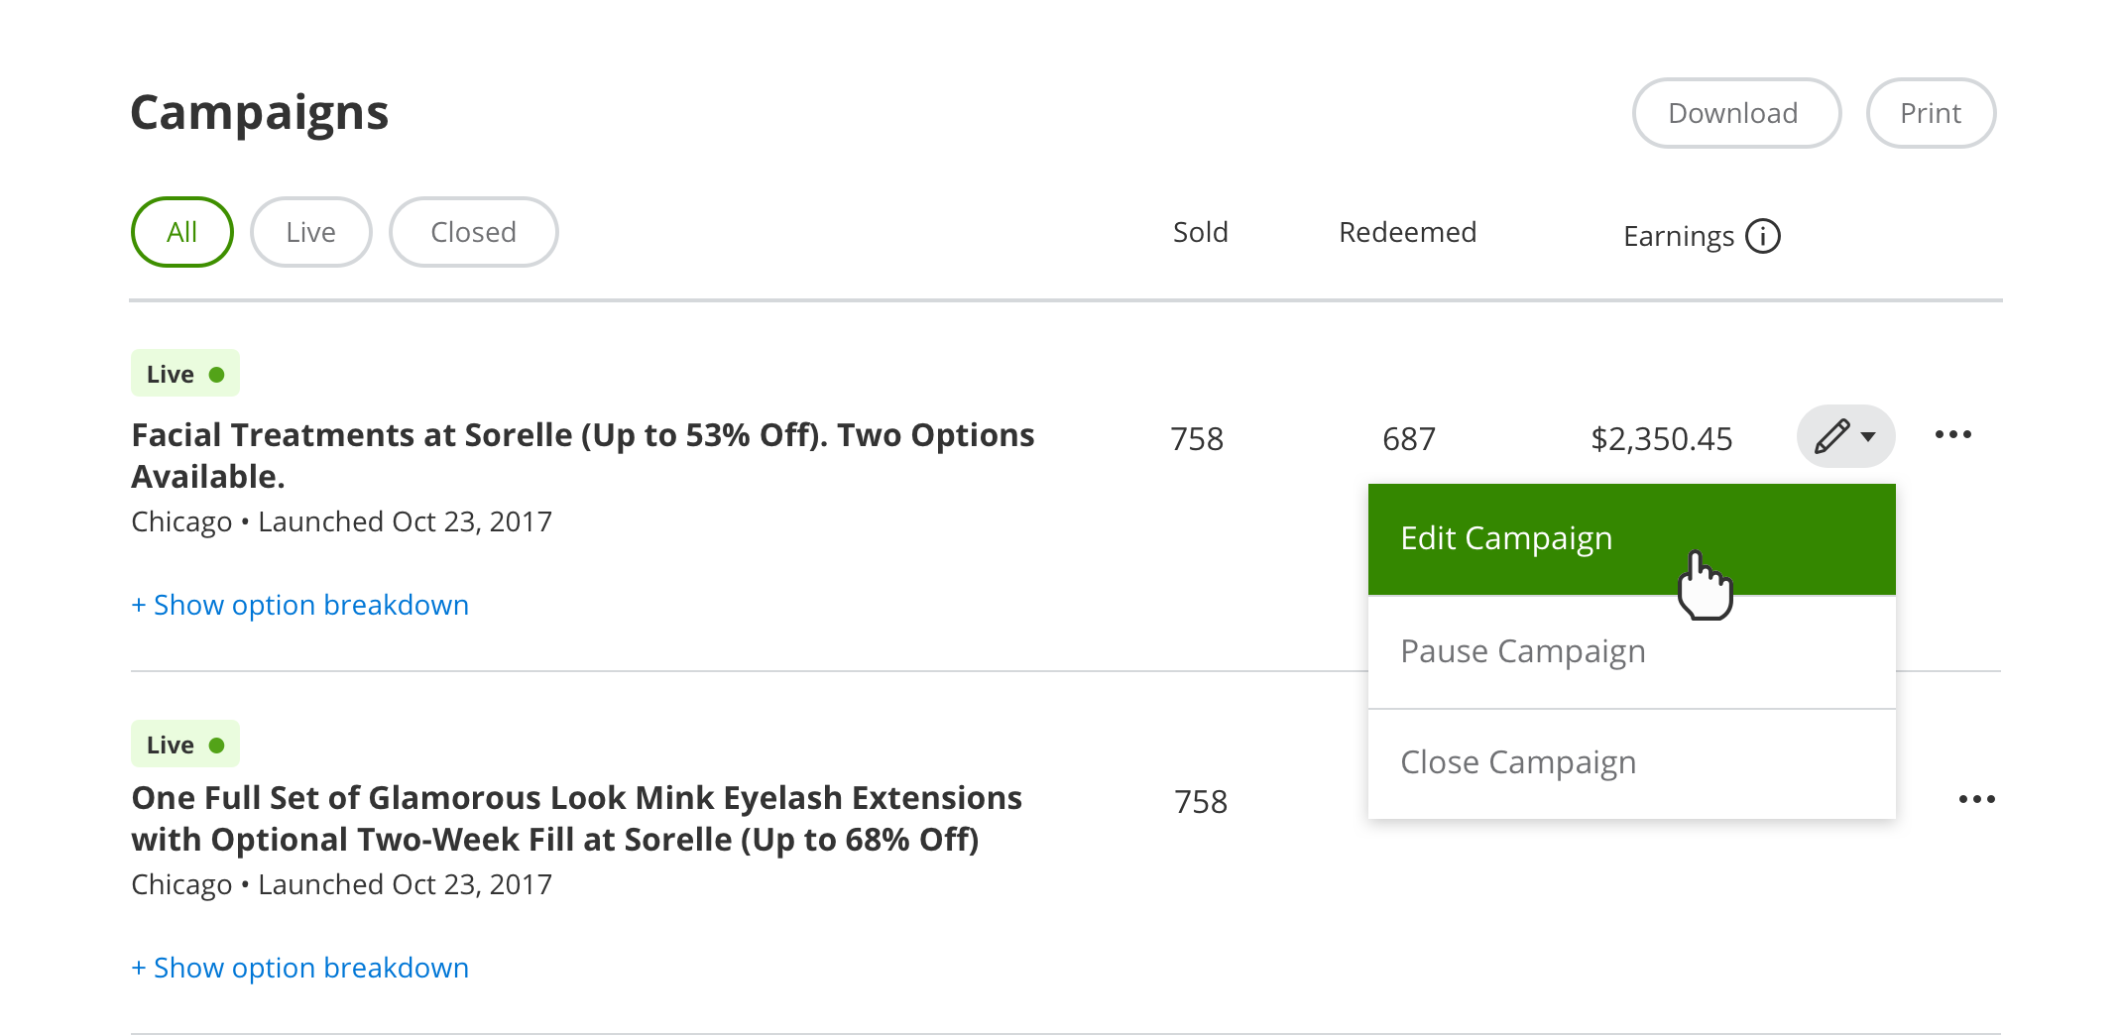
Task: Select the All filter pill
Action: coord(181,232)
